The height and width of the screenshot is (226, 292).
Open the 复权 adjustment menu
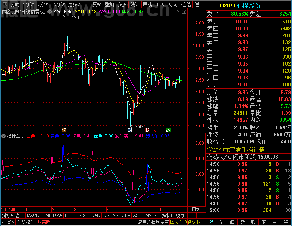point(97,4)
